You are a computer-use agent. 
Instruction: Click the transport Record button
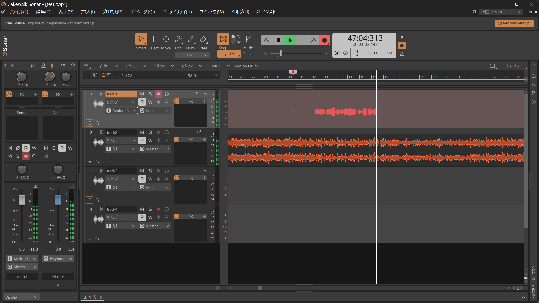325,40
